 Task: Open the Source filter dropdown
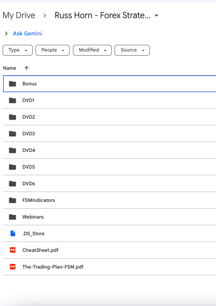pyautogui.click(x=132, y=50)
